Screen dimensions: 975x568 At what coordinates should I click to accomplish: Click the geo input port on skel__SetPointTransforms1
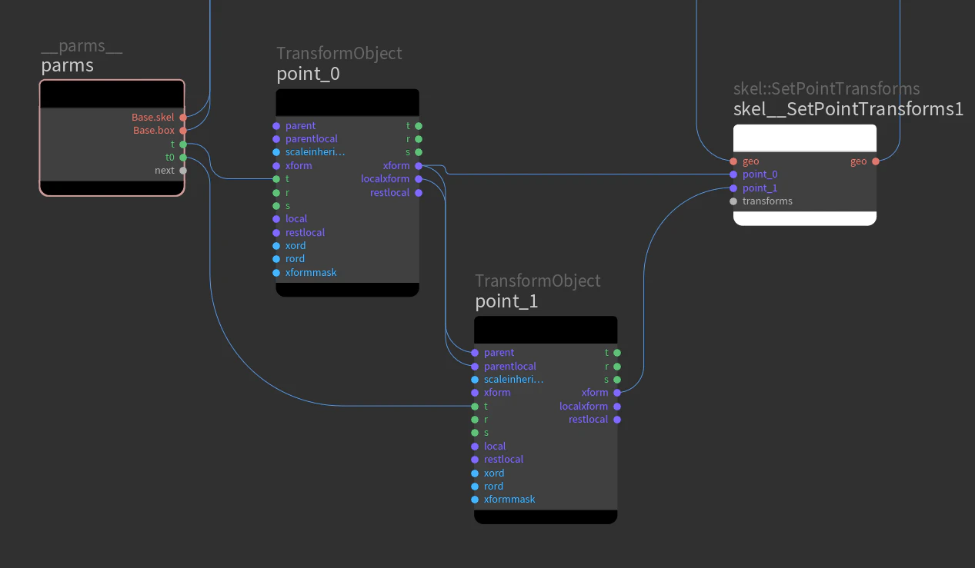click(733, 161)
